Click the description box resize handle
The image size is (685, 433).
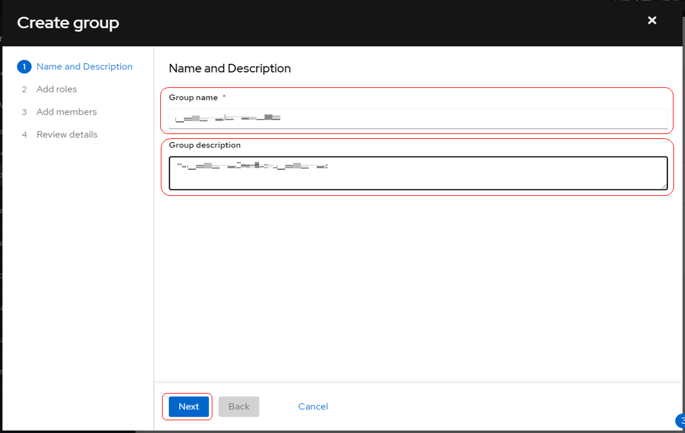[x=664, y=186]
